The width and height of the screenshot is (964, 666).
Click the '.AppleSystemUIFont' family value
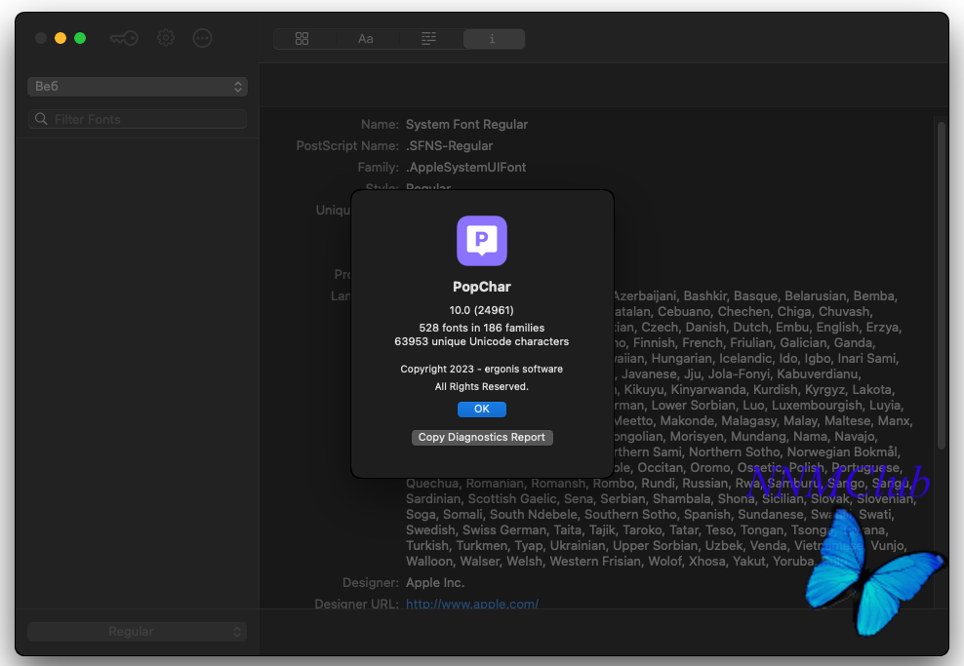pos(466,168)
